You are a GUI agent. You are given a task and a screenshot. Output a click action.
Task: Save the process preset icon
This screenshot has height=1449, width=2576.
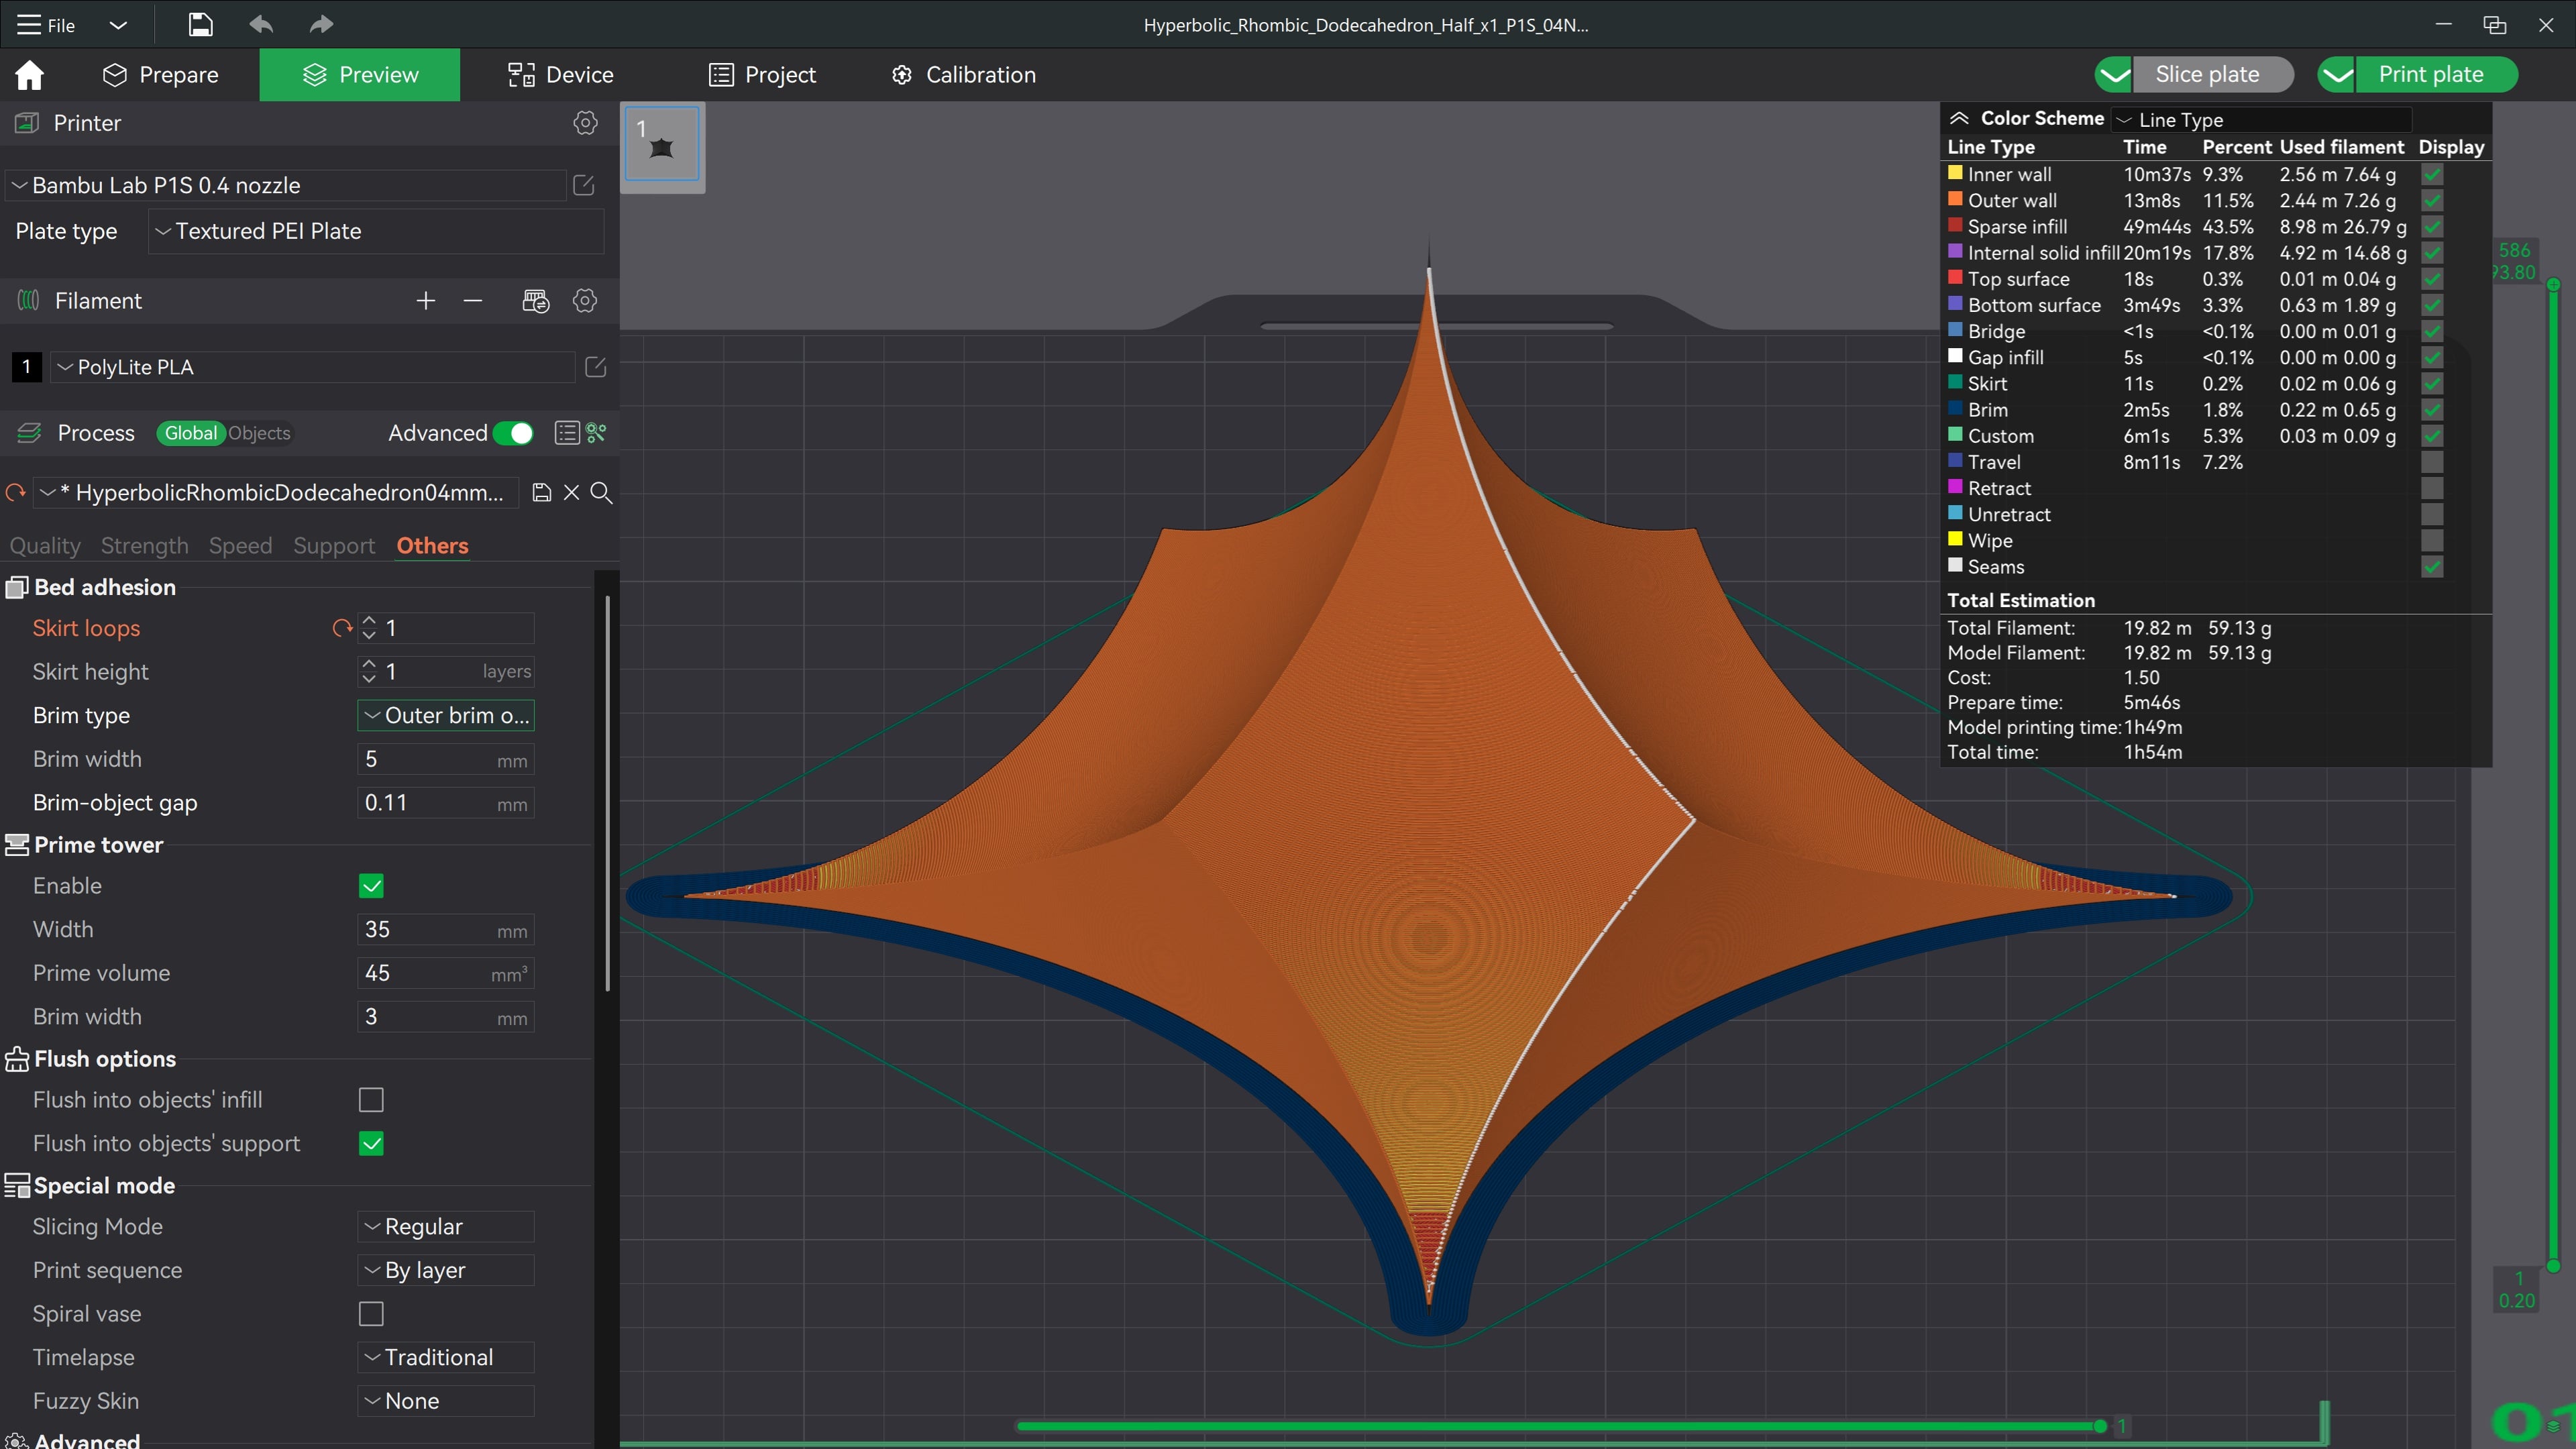tap(541, 492)
